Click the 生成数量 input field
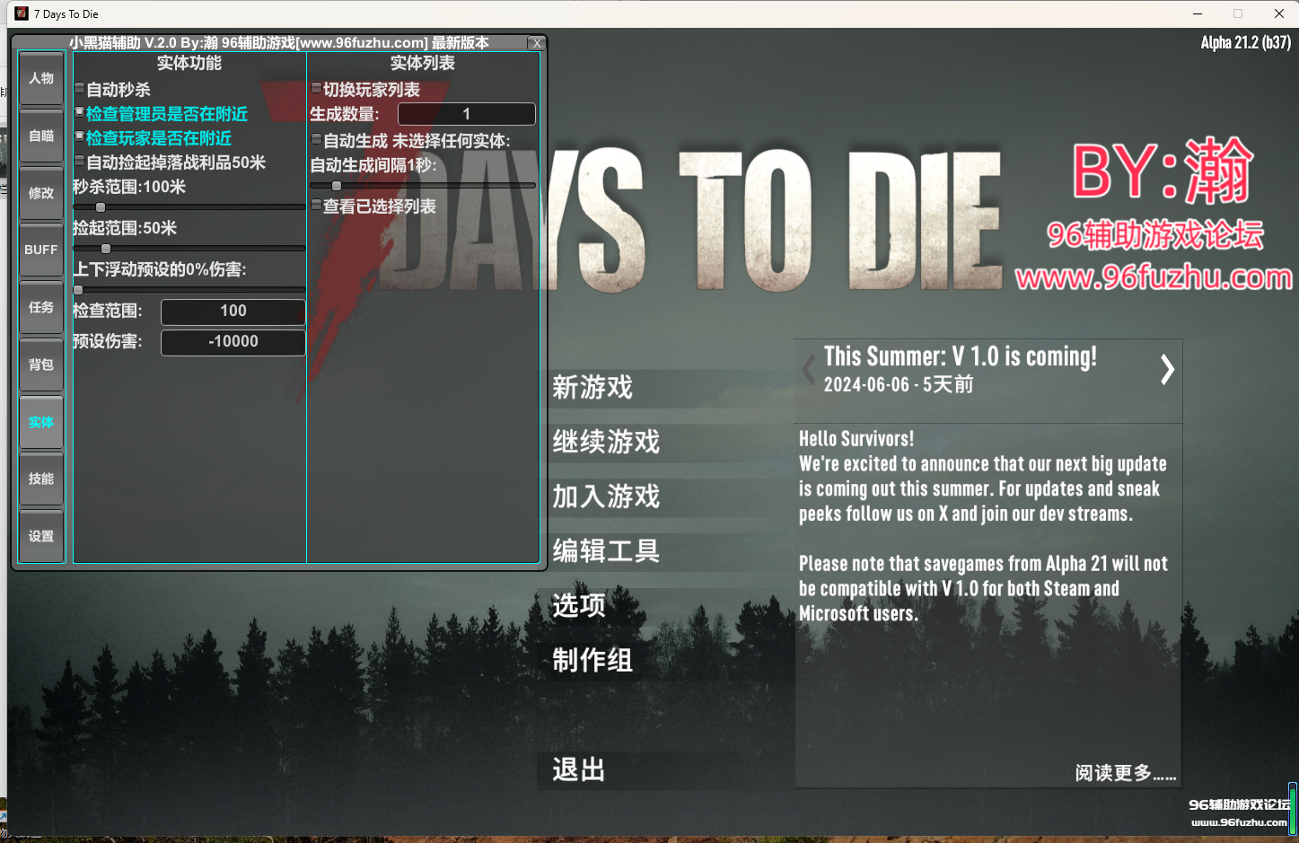Screen dimensions: 1299x843 466,114
